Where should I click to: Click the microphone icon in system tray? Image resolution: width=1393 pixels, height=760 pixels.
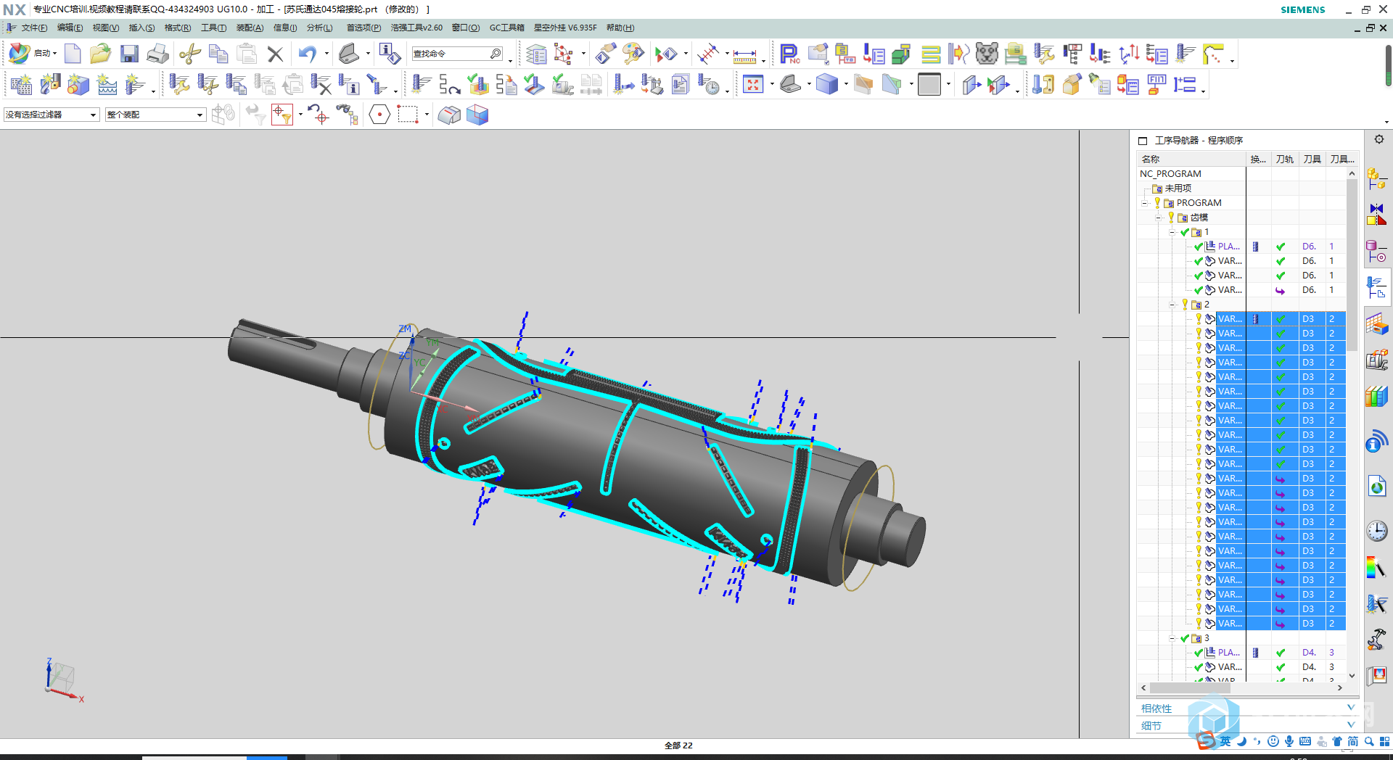click(x=1289, y=741)
